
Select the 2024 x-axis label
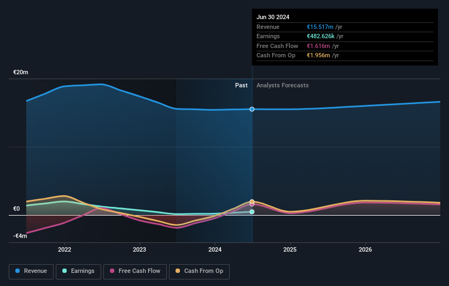click(215, 249)
